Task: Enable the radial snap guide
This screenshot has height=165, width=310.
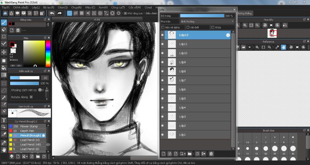Action: [x=94, y=13]
